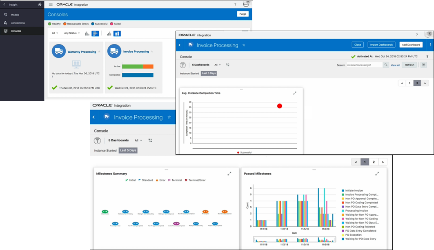Favorite Invoice Processing card star in Consoles
Image resolution: width=434 pixels, height=250 pixels.
click(152, 51)
